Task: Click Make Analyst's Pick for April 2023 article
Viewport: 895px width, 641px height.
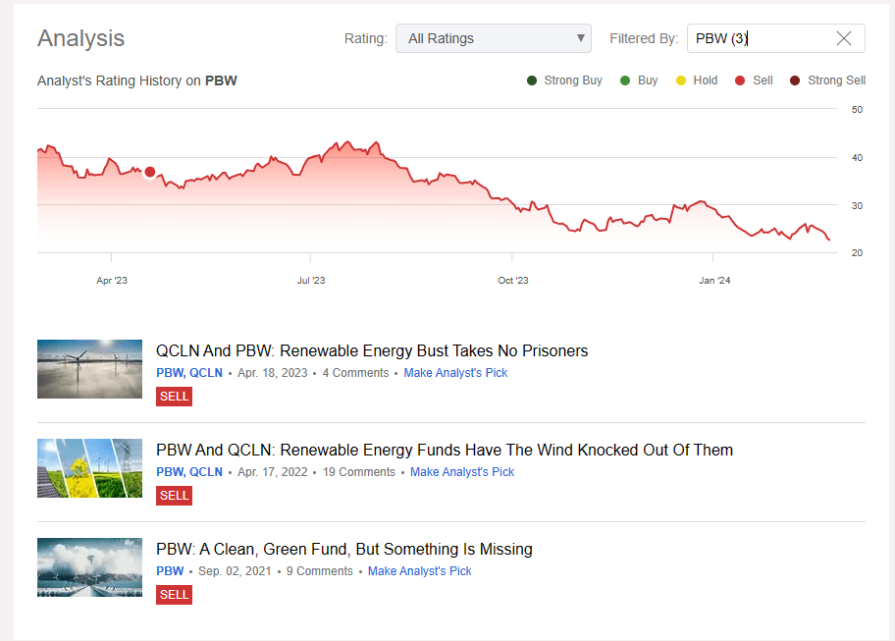Action: [x=455, y=373]
